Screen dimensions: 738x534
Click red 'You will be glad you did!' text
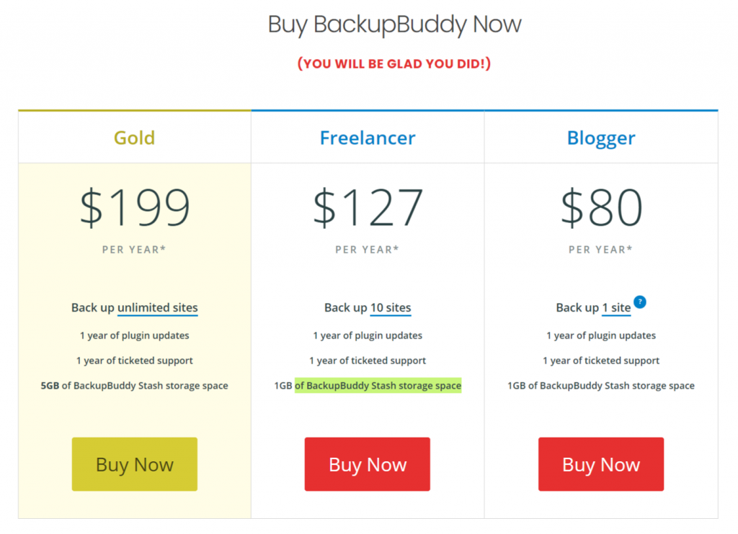[394, 63]
